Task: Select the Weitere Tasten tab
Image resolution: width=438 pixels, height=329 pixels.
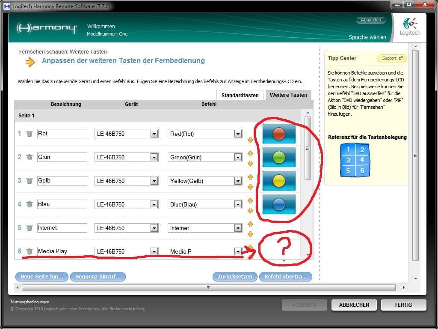Action: [288, 95]
